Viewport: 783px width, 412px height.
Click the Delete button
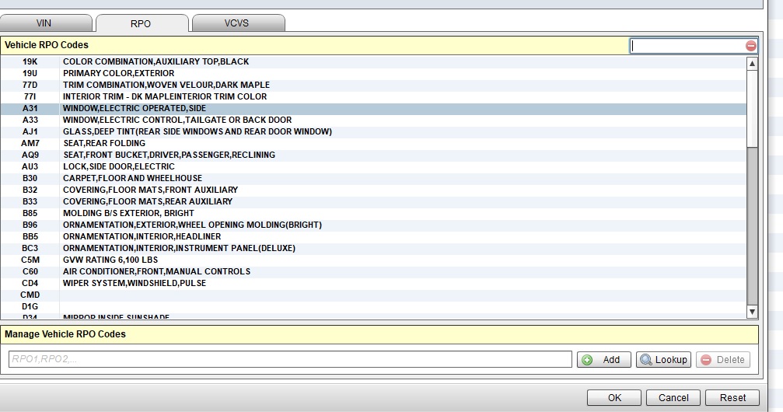722,360
